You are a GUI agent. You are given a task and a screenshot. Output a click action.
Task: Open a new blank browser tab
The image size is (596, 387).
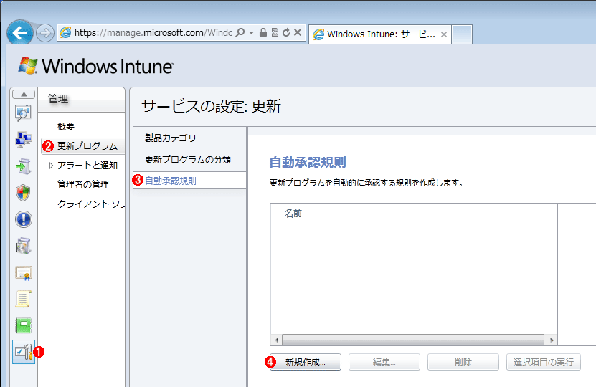click(462, 34)
